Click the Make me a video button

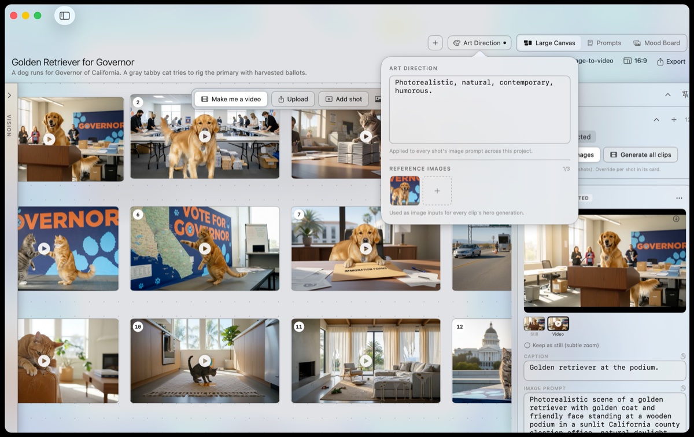pyautogui.click(x=231, y=99)
